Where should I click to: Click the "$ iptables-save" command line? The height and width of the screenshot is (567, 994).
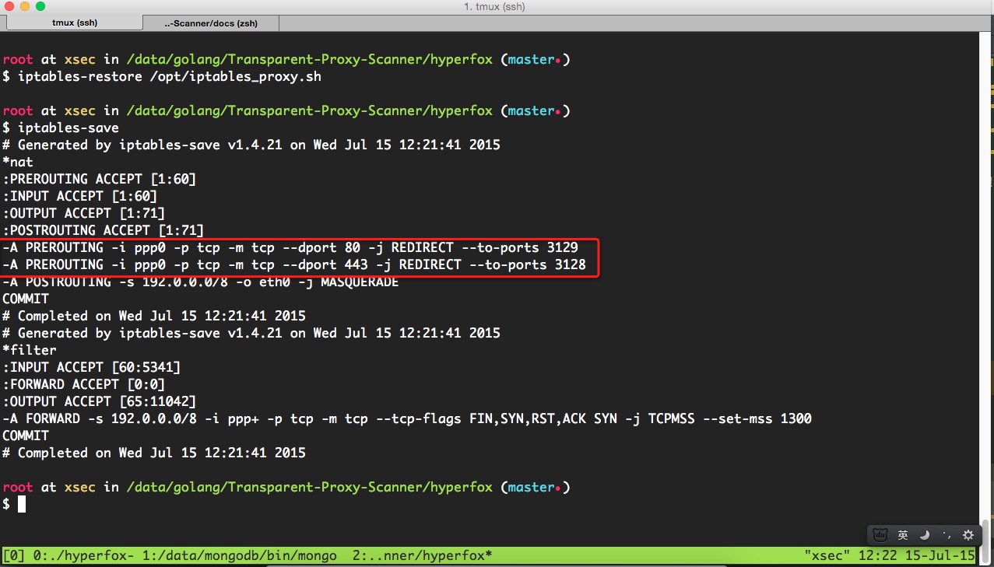click(x=61, y=128)
